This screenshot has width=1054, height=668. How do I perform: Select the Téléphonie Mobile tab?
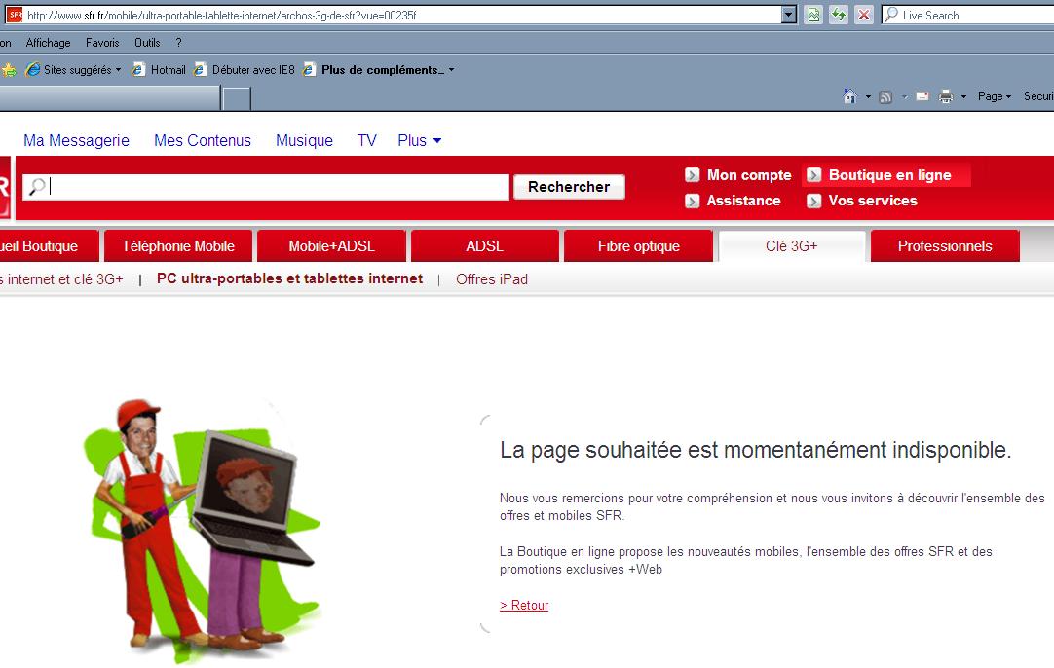click(178, 246)
